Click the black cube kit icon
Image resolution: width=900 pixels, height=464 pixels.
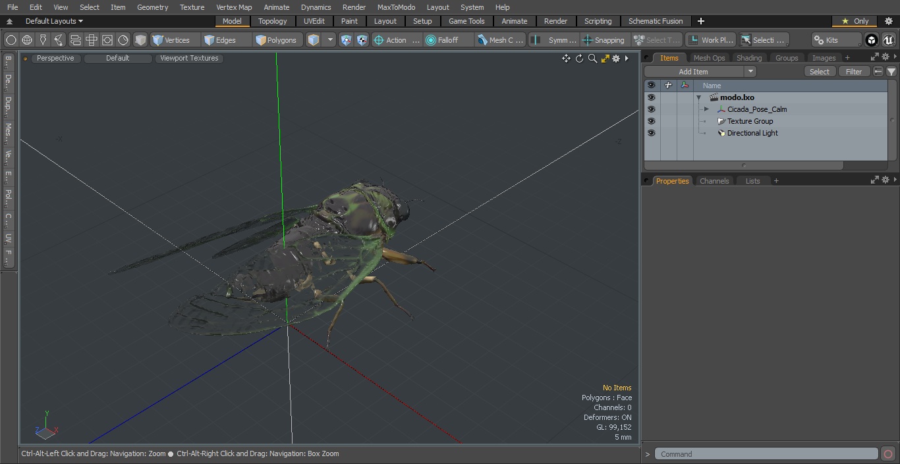point(872,40)
